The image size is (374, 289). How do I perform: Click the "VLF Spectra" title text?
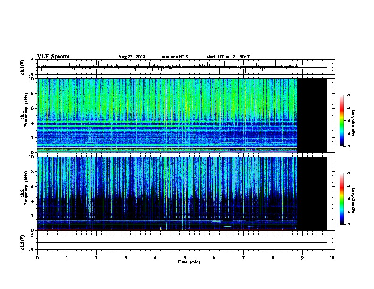[x=53, y=57]
